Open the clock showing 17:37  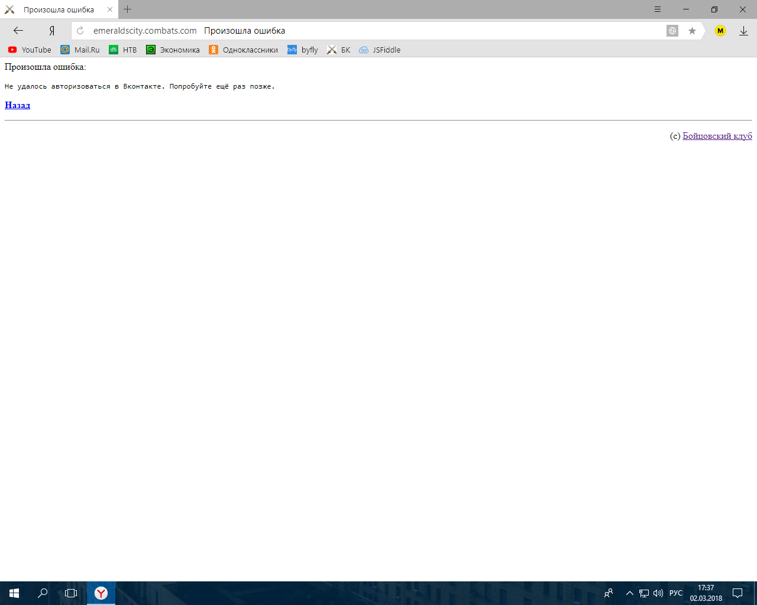pyautogui.click(x=706, y=593)
